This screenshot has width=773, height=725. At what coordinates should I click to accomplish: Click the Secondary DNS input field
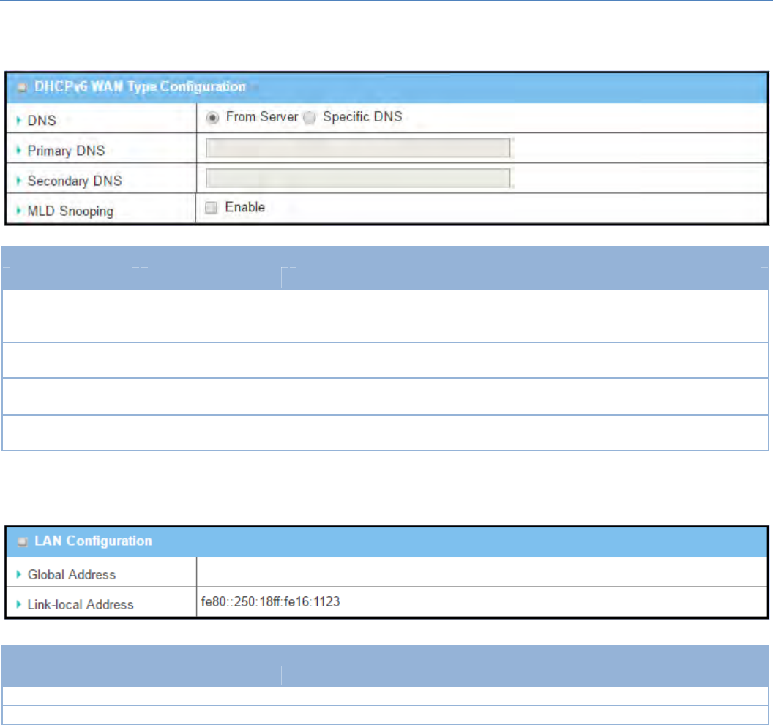[x=358, y=178]
